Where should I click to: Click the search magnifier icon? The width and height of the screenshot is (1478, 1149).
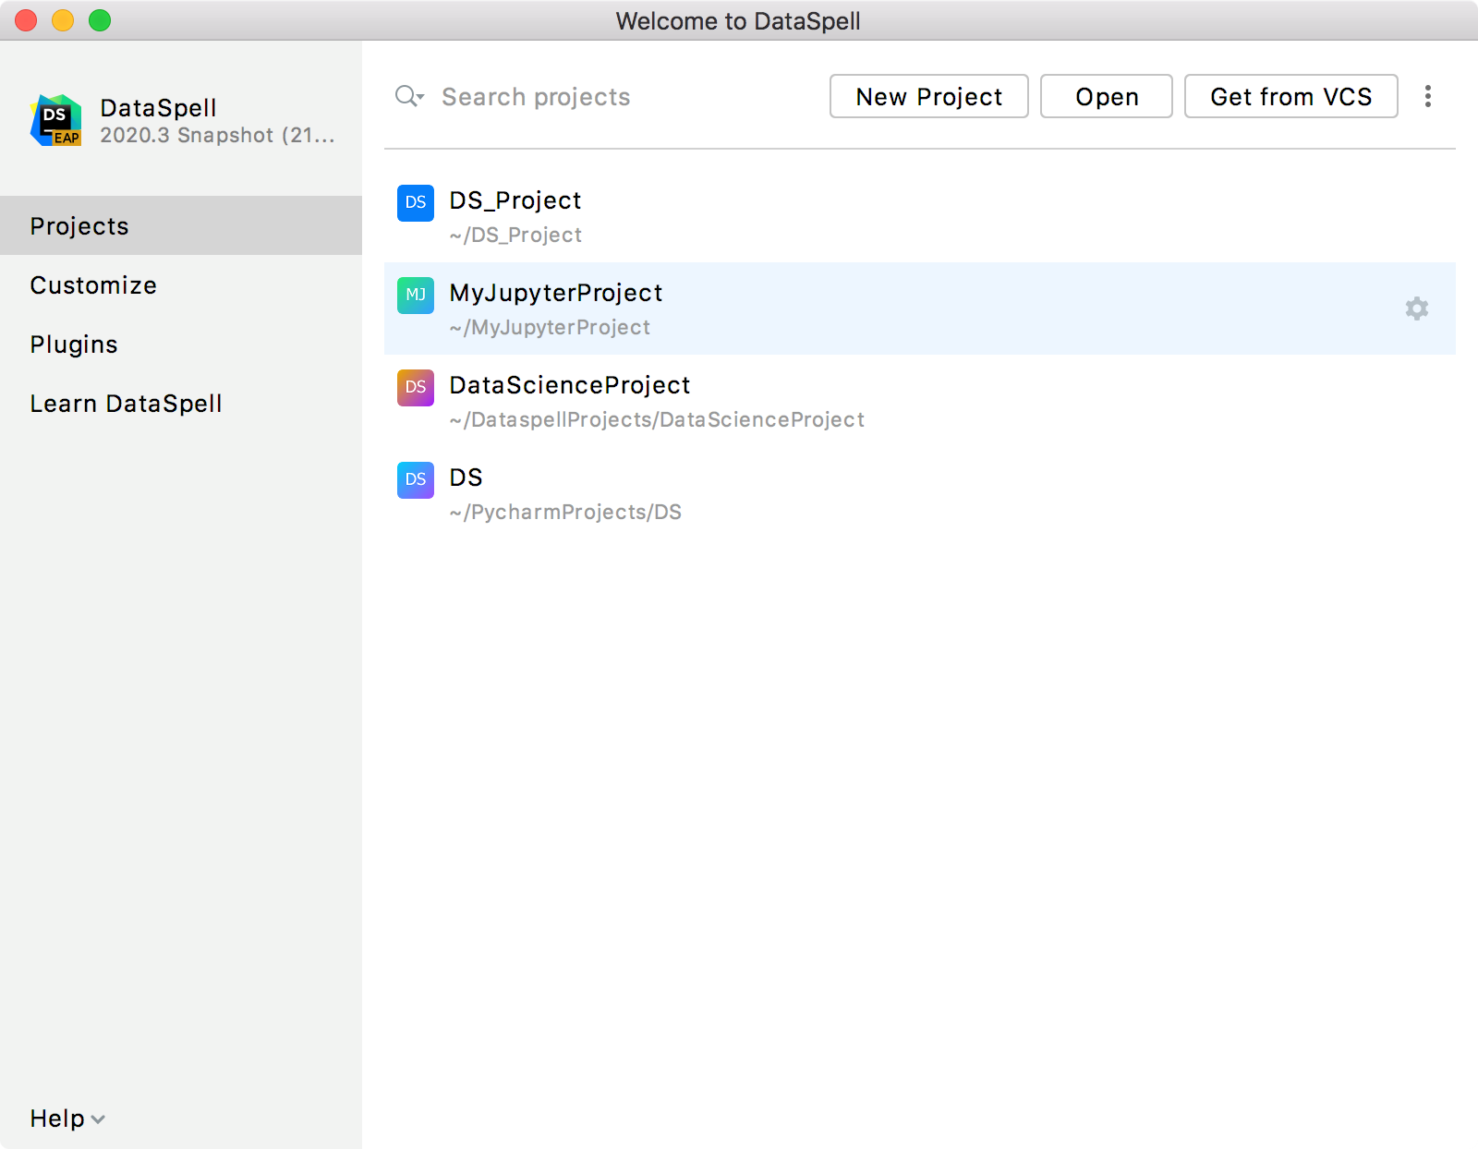[408, 96]
